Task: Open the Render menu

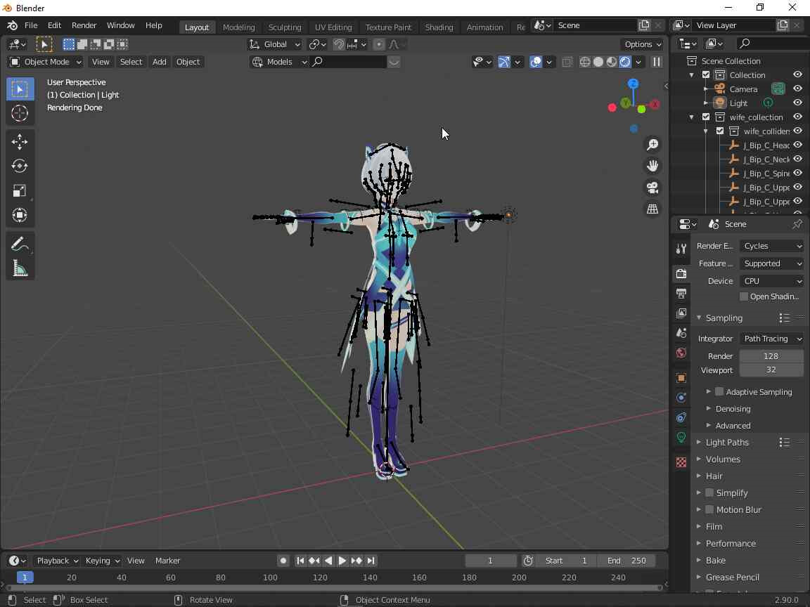Action: [84, 25]
